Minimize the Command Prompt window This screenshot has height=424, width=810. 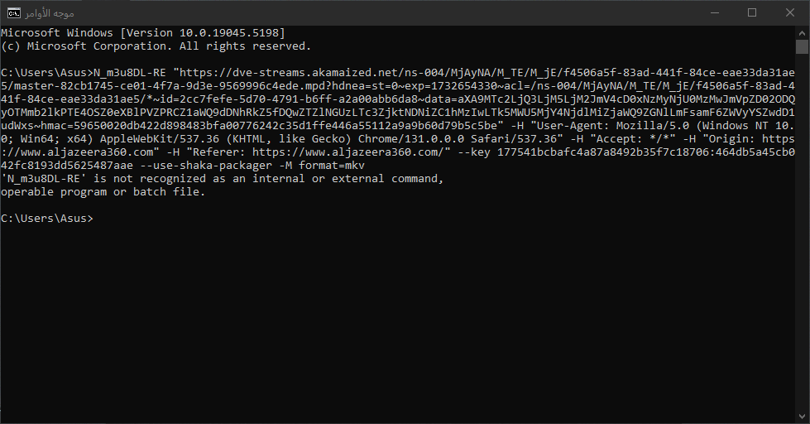click(x=712, y=12)
